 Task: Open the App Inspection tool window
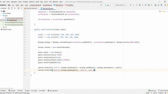click(52, 91)
